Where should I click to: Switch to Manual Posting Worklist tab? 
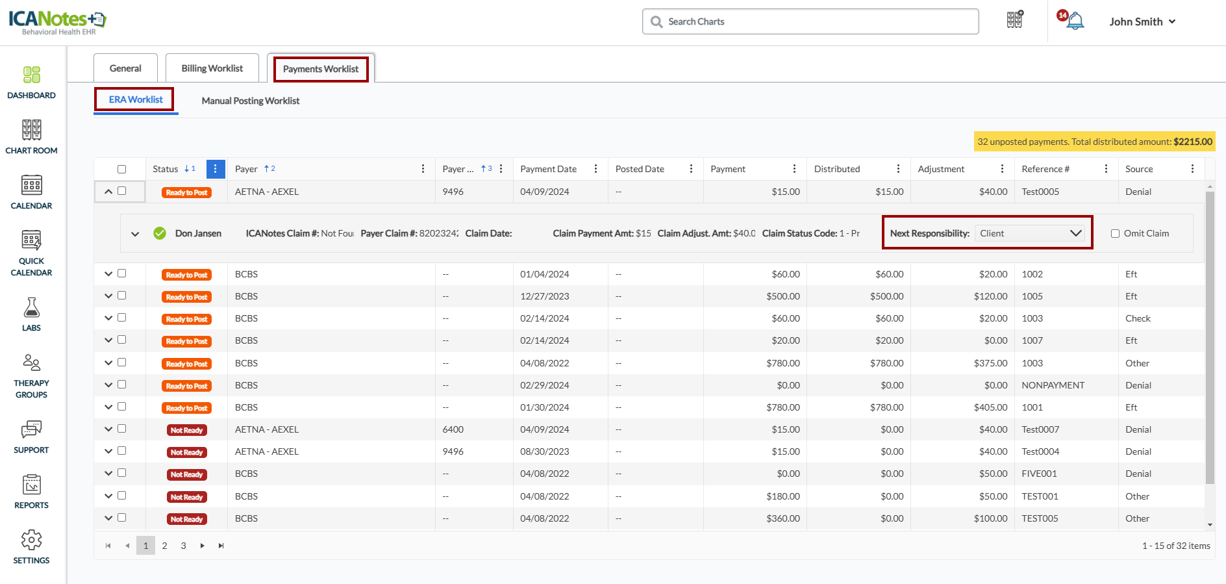point(250,101)
